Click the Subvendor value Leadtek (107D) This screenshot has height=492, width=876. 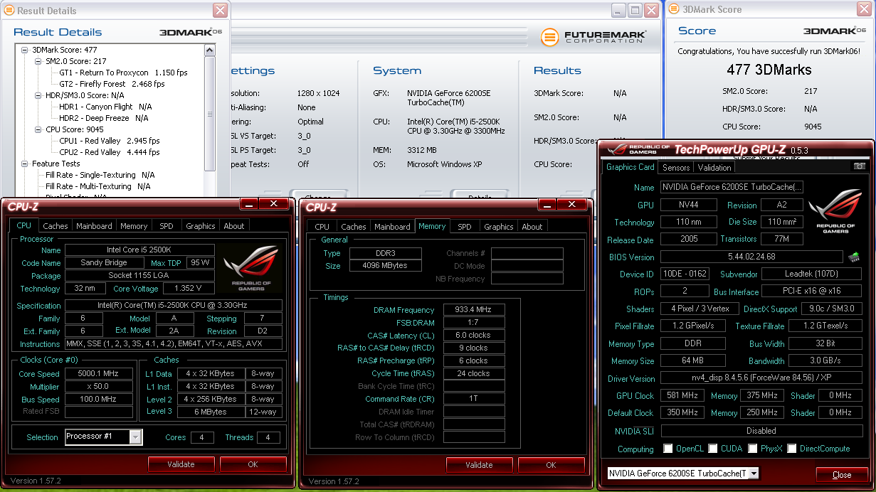point(811,274)
